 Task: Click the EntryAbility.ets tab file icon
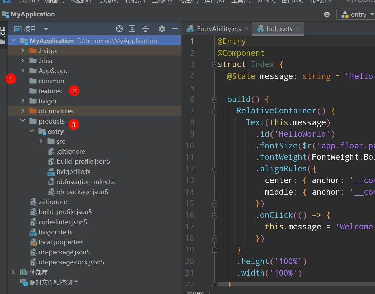click(x=191, y=29)
